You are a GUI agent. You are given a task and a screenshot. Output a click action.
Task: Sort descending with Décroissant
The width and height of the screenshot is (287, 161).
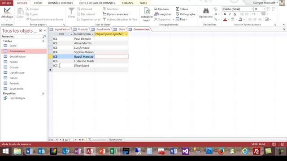tap(86, 14)
